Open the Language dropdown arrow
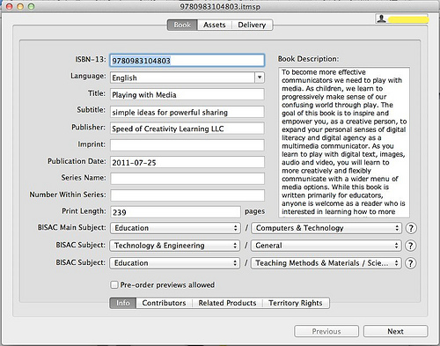This screenshot has width=440, height=346. point(260,77)
